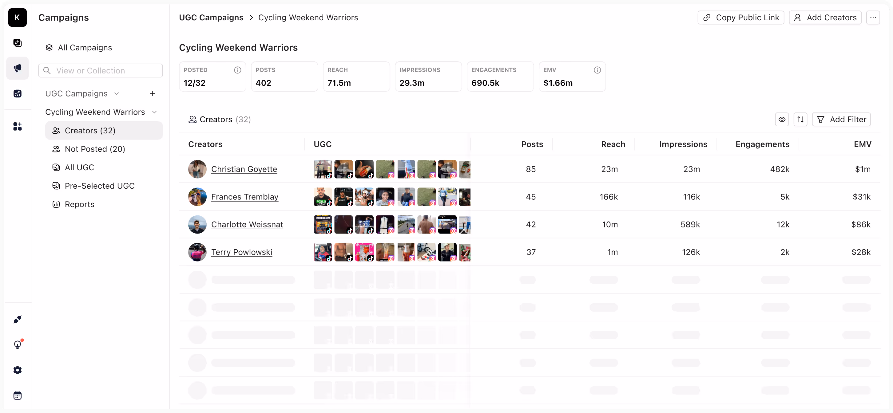Open the lightbulb notifications icon
The image size is (893, 413).
point(17,344)
